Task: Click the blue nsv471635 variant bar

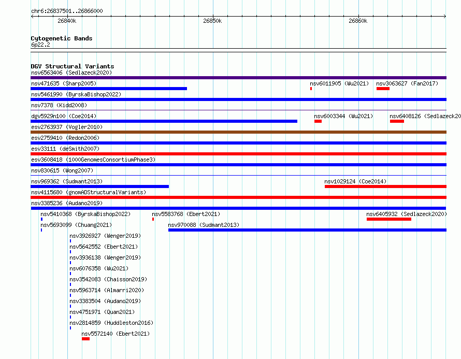Action: [109, 89]
